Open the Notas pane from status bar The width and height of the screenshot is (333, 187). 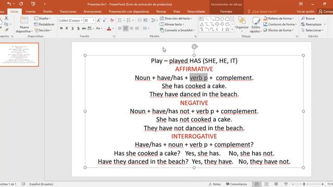click(x=214, y=184)
